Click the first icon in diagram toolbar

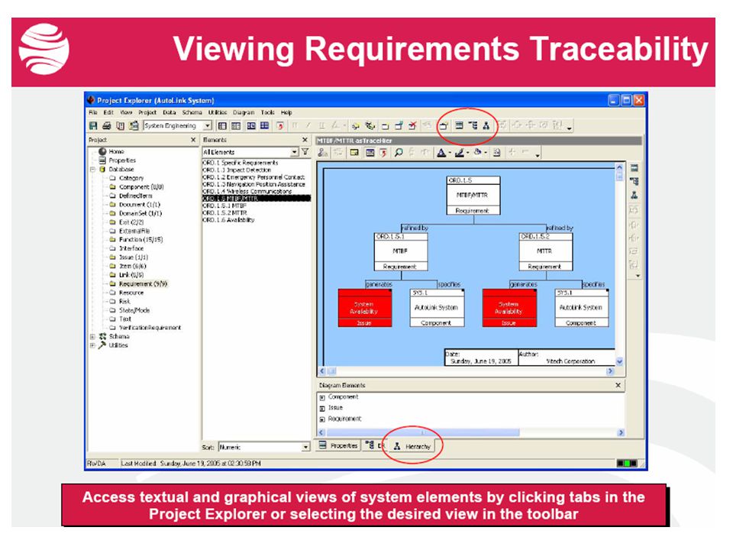coord(322,153)
